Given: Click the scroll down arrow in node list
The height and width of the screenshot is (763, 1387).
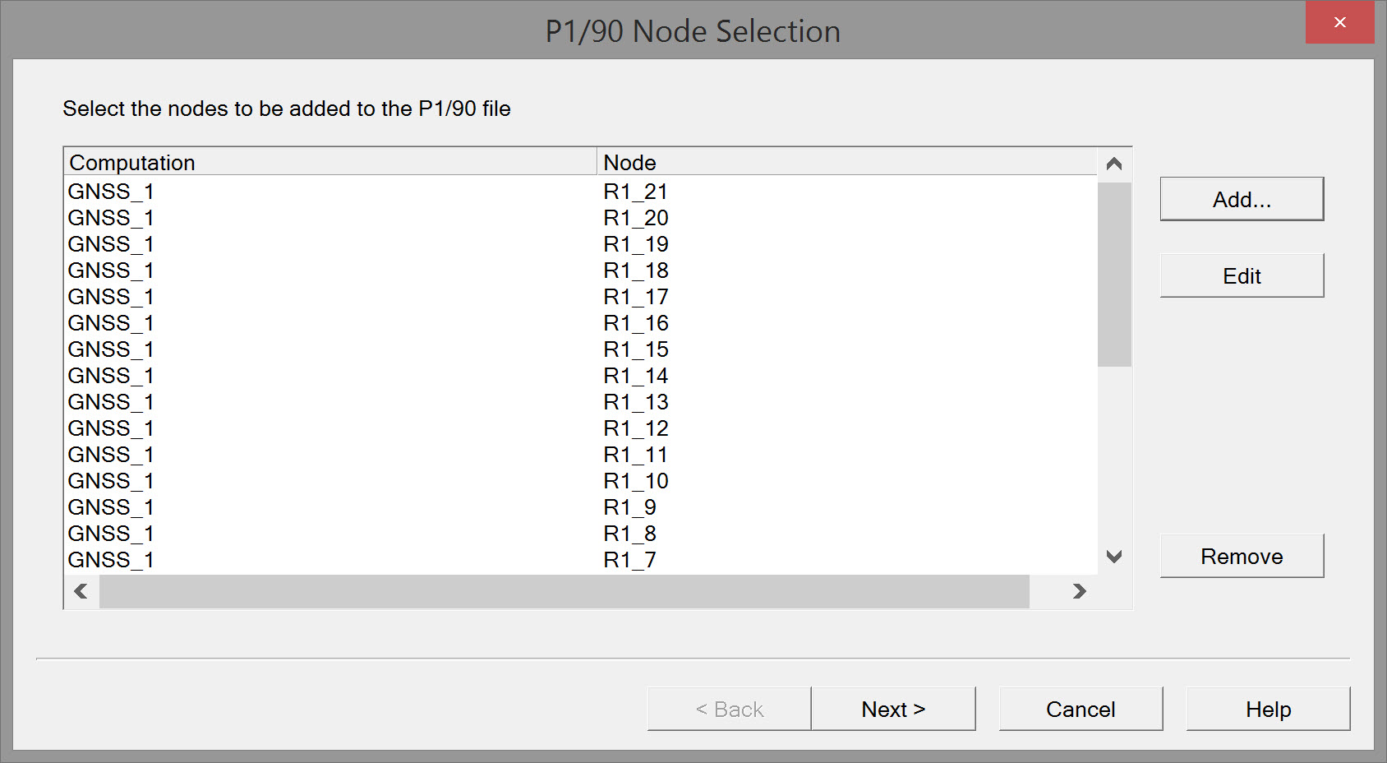Looking at the screenshot, I should pyautogui.click(x=1114, y=557).
